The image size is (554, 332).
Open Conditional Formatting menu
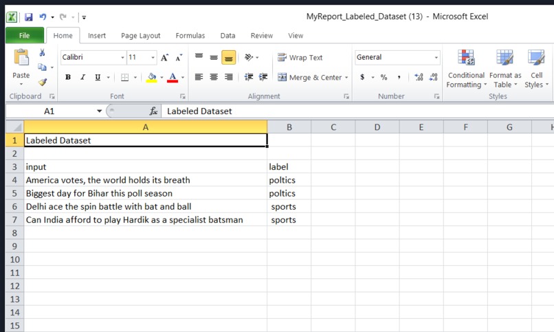(466, 69)
